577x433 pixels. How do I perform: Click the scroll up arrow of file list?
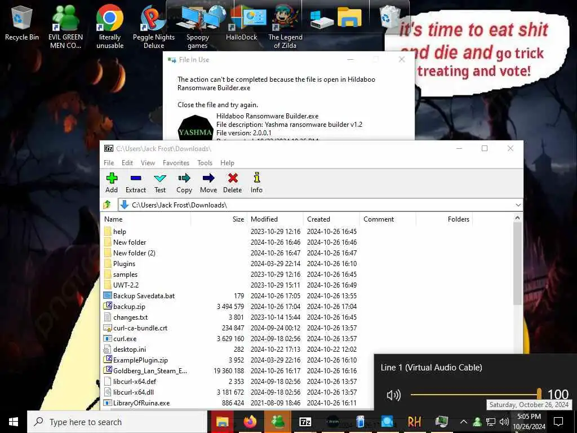coord(517,218)
